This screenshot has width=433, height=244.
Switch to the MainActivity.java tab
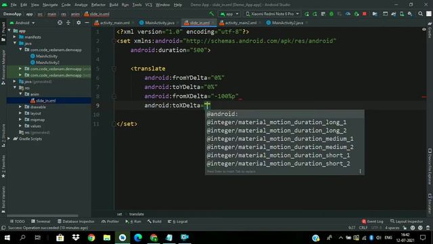click(x=159, y=22)
